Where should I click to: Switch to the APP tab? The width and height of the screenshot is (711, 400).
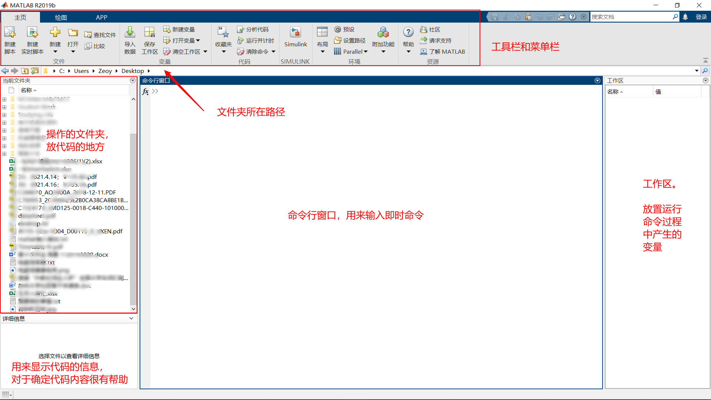[101, 17]
